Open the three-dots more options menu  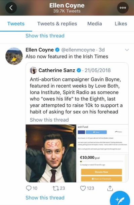click(x=123, y=8)
